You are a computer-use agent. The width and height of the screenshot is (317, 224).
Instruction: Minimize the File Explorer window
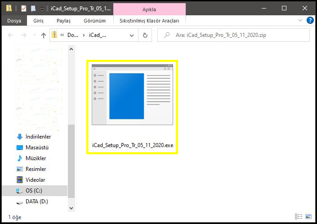264,8
